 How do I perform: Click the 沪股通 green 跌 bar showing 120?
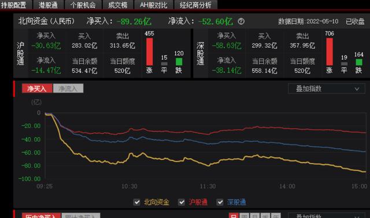click(179, 62)
